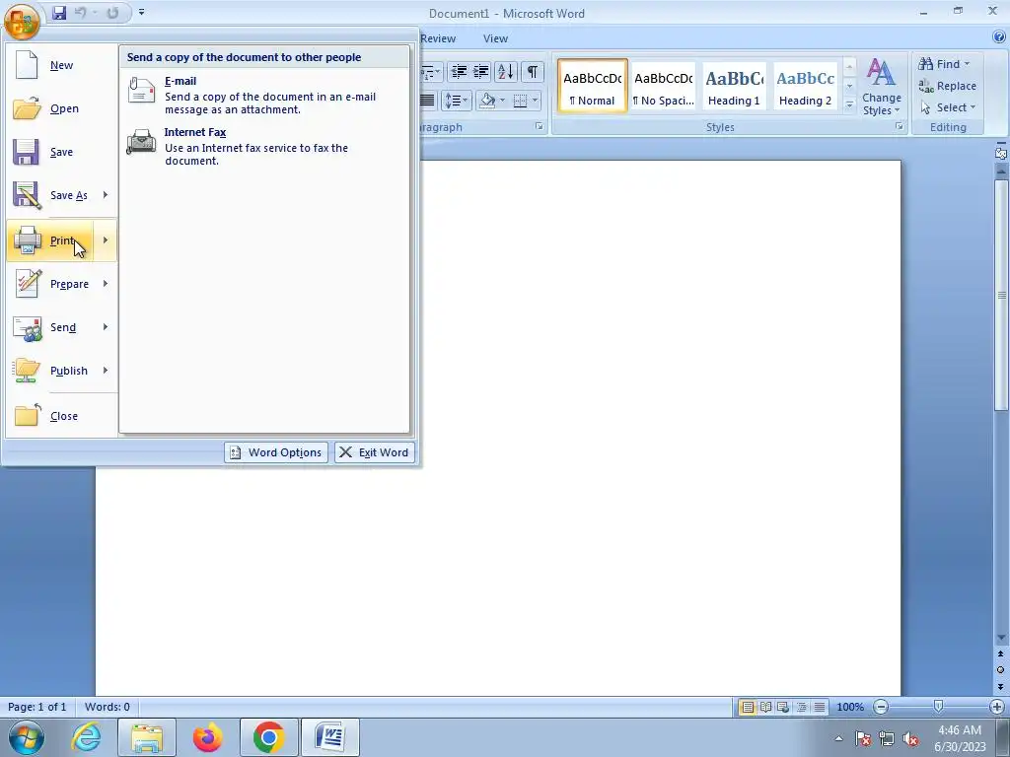The width and height of the screenshot is (1010, 757).
Task: Open Change Styles menu
Action: [x=881, y=87]
